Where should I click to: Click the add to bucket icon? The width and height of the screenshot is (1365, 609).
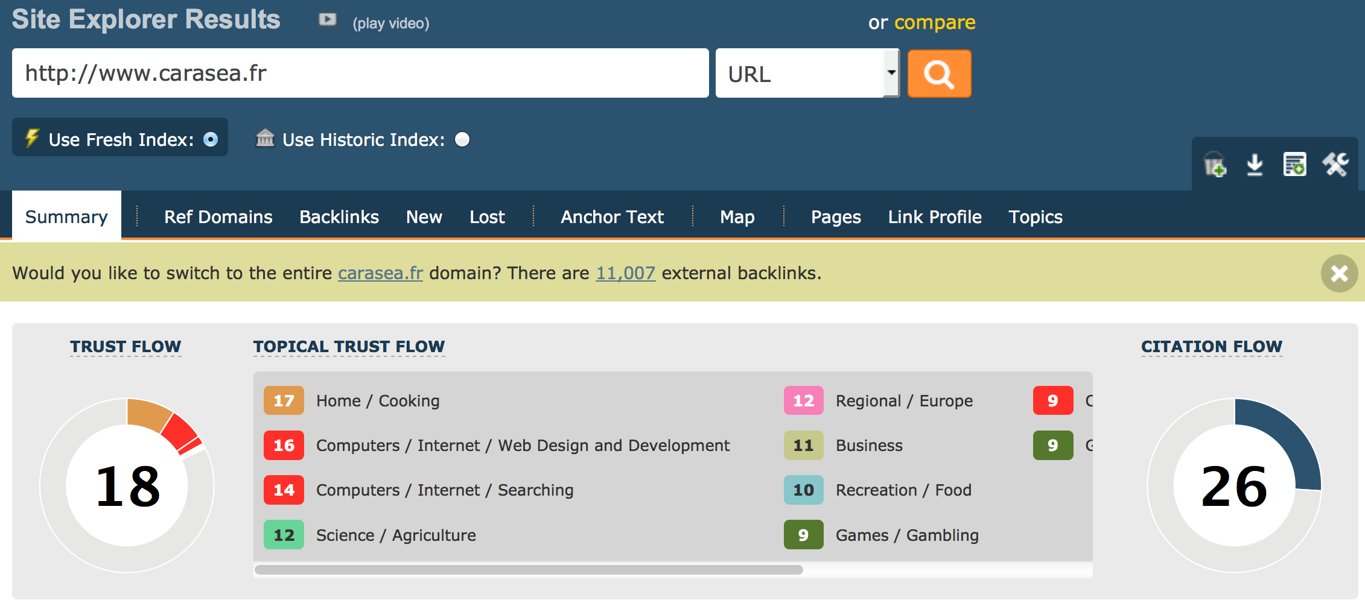click(1215, 164)
